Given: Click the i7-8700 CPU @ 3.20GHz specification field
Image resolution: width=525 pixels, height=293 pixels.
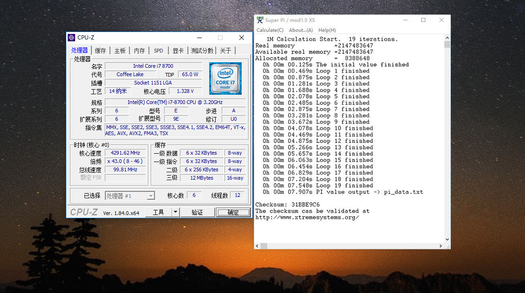Looking at the screenshot, I should (175, 102).
